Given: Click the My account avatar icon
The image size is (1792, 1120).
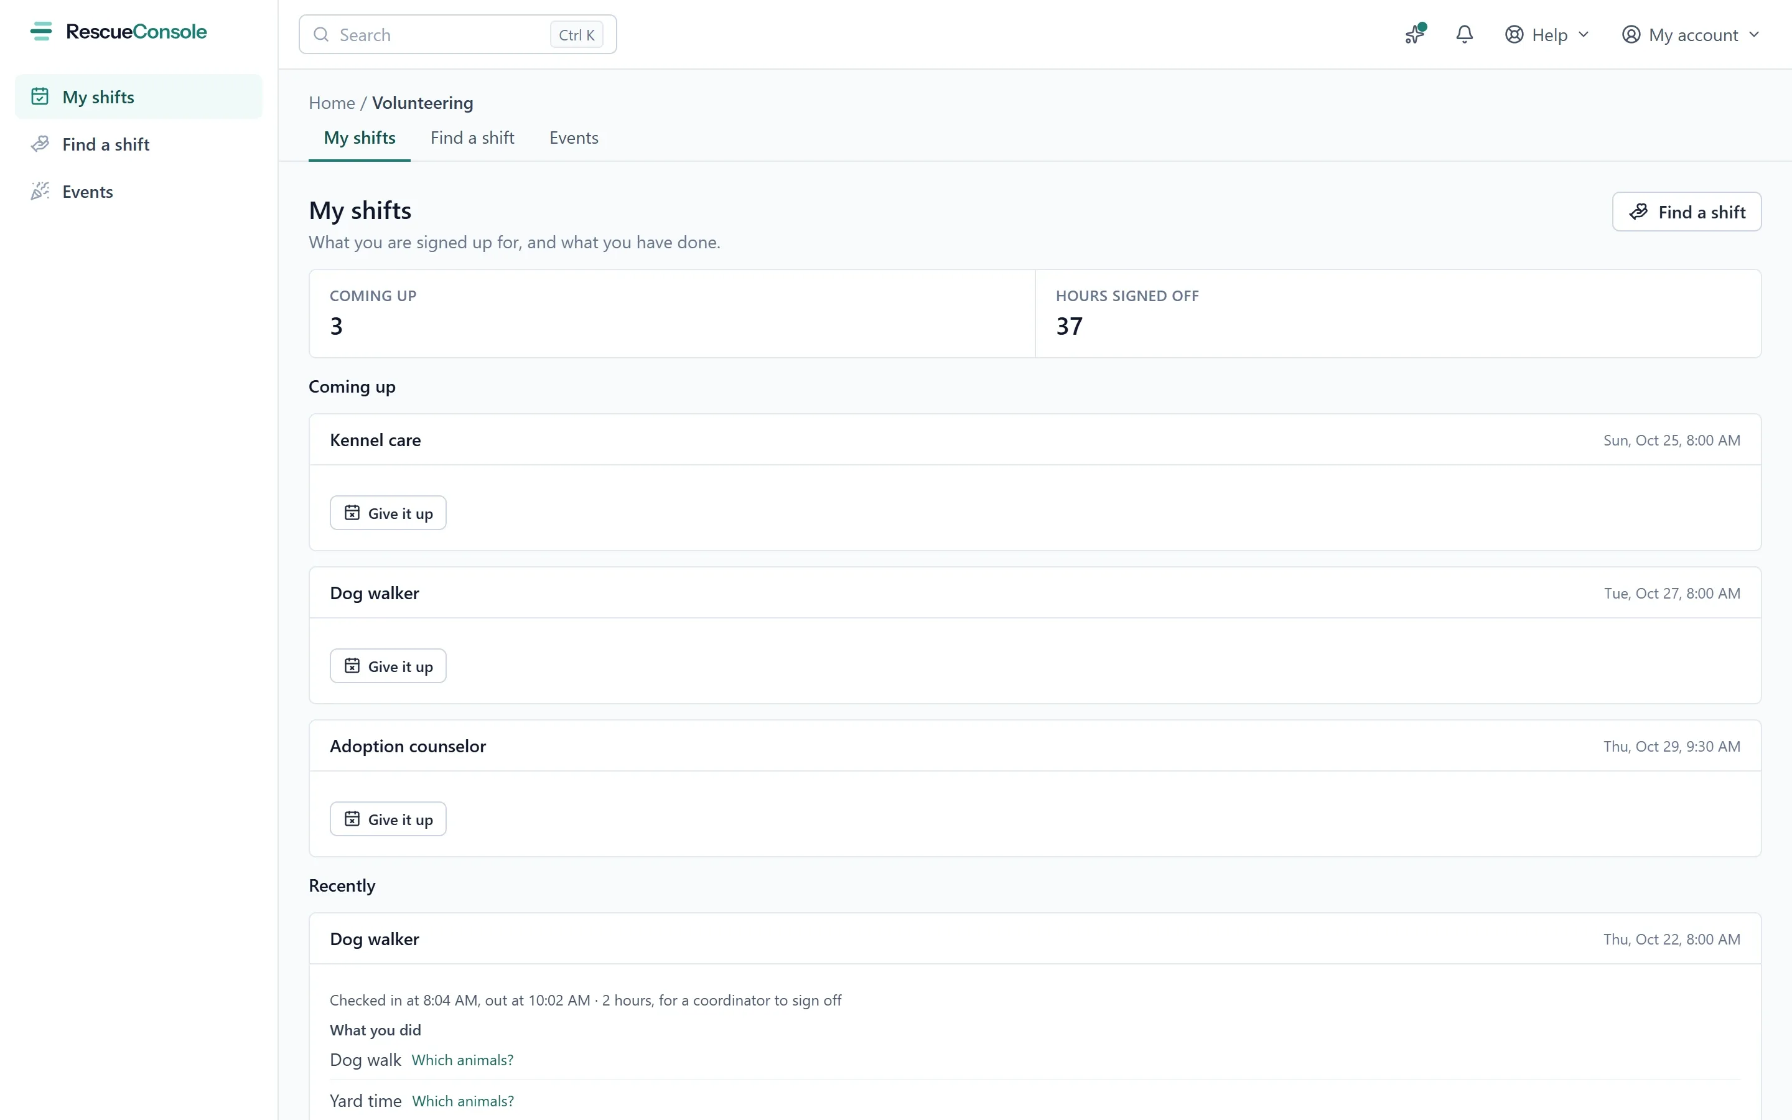Looking at the screenshot, I should point(1631,35).
